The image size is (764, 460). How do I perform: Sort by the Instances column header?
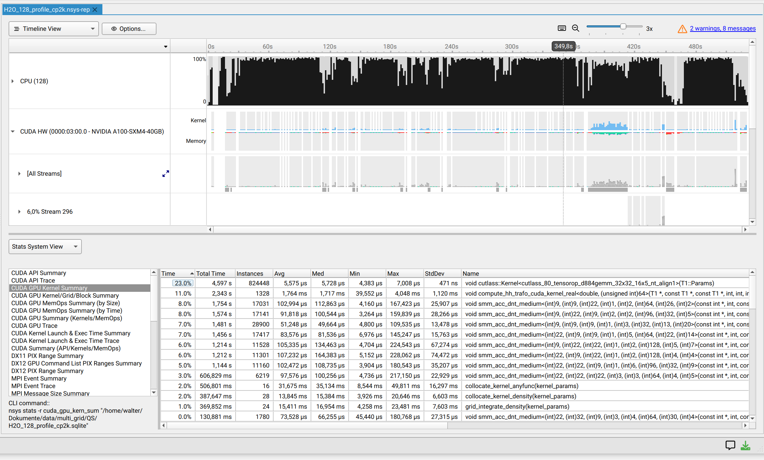(x=254, y=274)
